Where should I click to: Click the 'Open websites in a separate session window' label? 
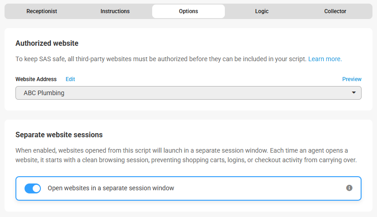(x=111, y=188)
